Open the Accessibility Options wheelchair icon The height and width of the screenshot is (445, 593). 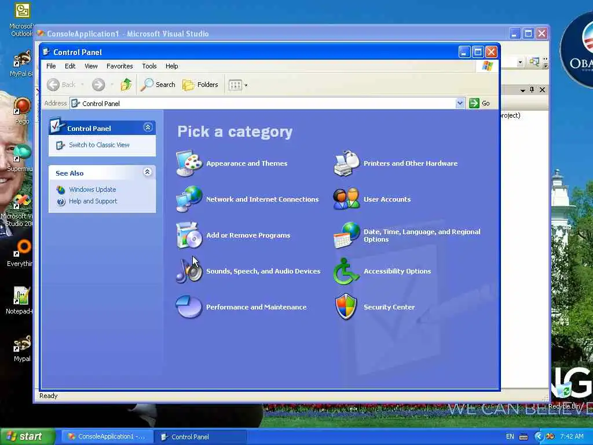(346, 271)
